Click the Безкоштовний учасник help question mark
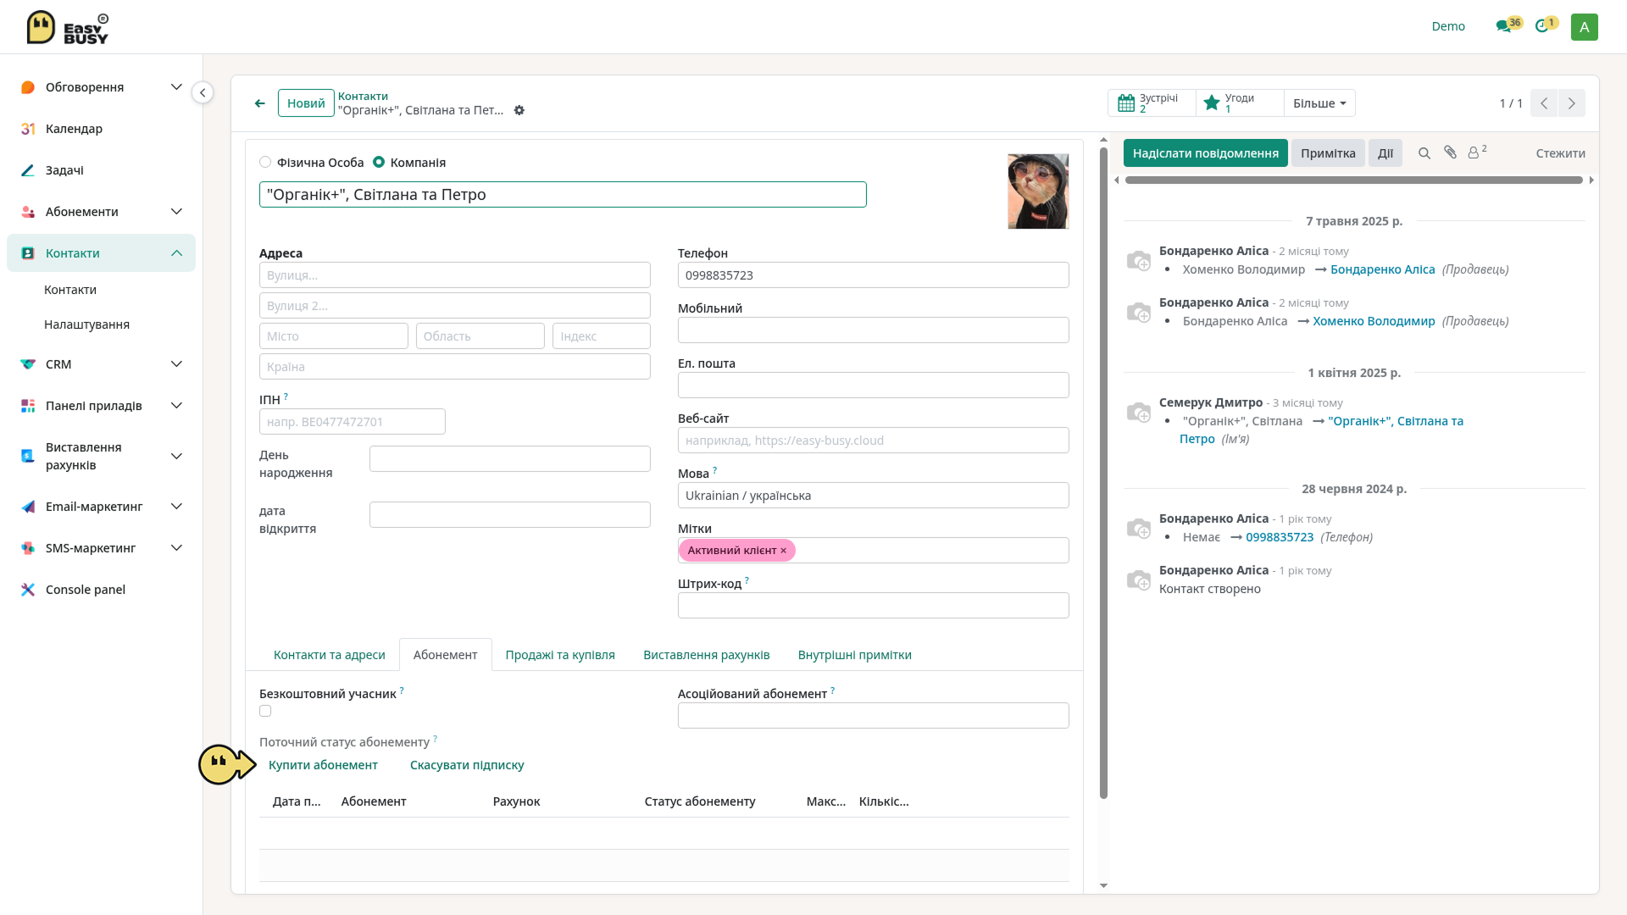 click(402, 690)
